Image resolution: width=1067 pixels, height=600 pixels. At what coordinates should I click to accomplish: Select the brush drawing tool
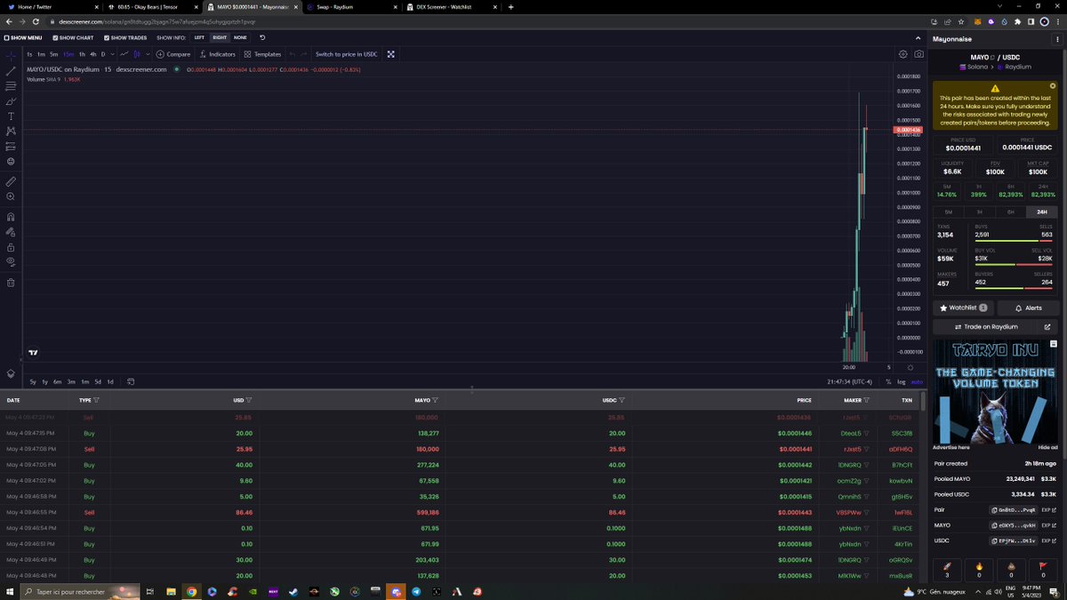pyautogui.click(x=11, y=101)
